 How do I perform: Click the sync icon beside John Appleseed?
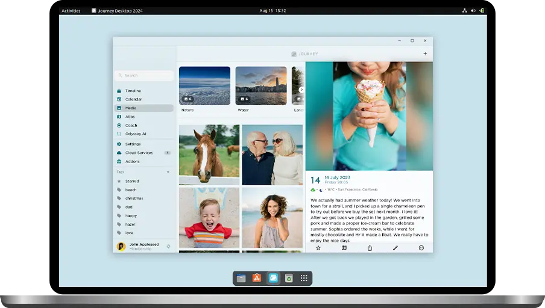point(168,247)
